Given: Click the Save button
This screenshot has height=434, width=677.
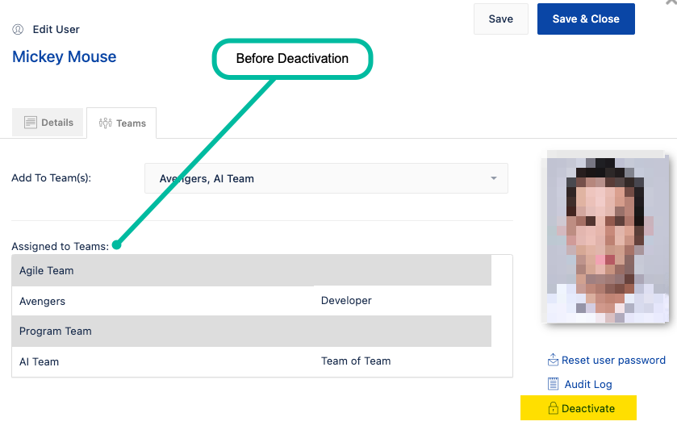Looking at the screenshot, I should 501,19.
